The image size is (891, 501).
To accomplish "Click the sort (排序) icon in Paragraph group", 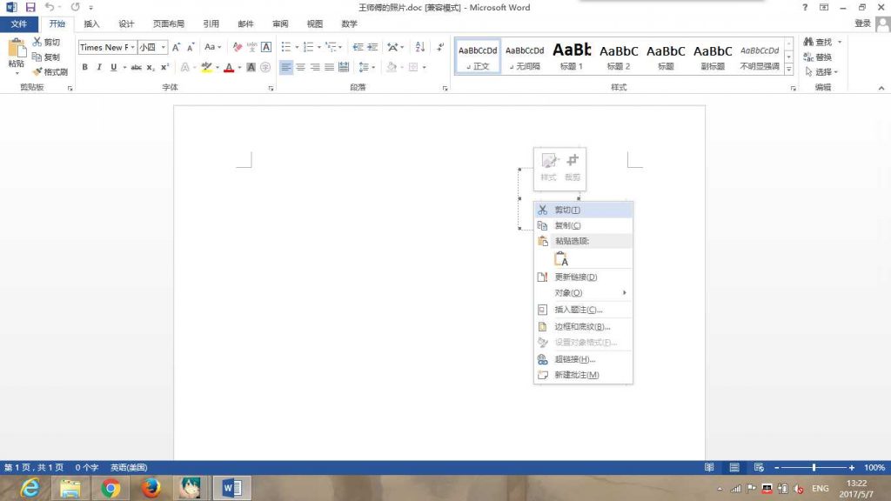I will 419,48.
